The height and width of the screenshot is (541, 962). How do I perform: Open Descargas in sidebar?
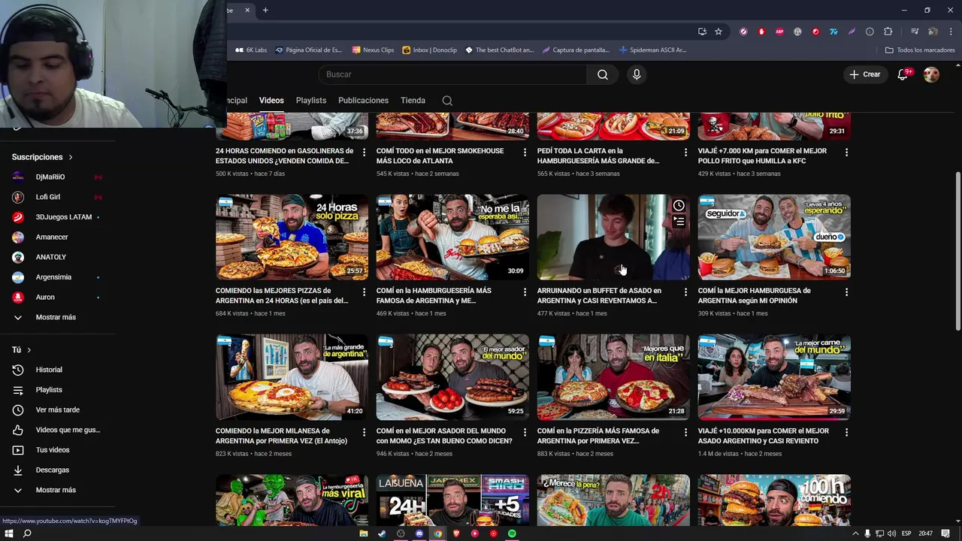coord(53,470)
